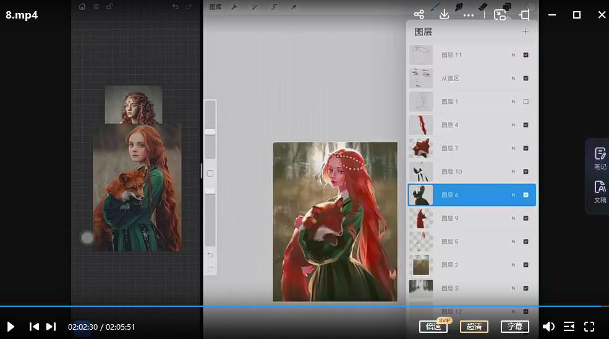Download the video with the download icon
This screenshot has width=609, height=339.
[x=443, y=14]
